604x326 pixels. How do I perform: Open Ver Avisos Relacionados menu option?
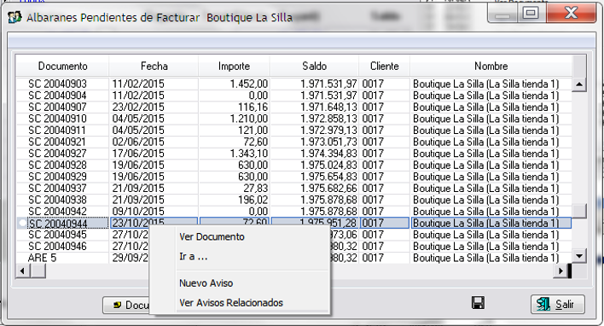coord(231,303)
